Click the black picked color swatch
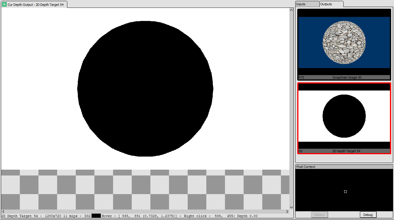The image size is (394, 220). 96,216
